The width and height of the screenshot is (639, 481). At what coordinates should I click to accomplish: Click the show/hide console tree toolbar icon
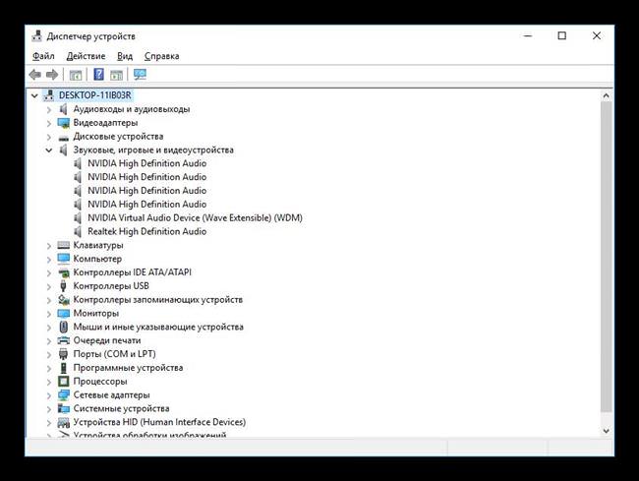point(76,75)
